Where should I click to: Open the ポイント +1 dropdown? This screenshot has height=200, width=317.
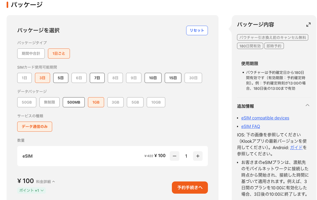point(32,190)
